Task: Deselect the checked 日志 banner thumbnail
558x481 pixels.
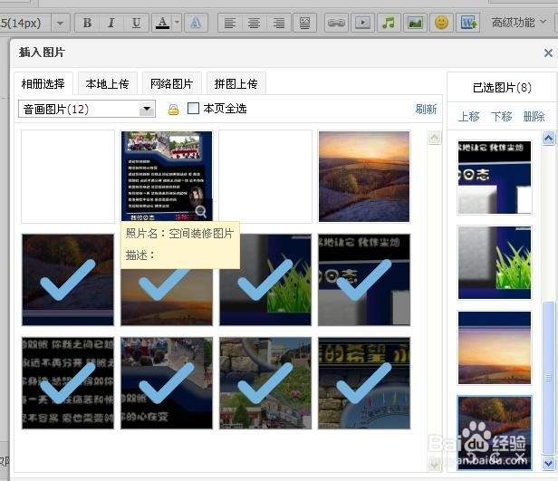Action: click(x=364, y=280)
